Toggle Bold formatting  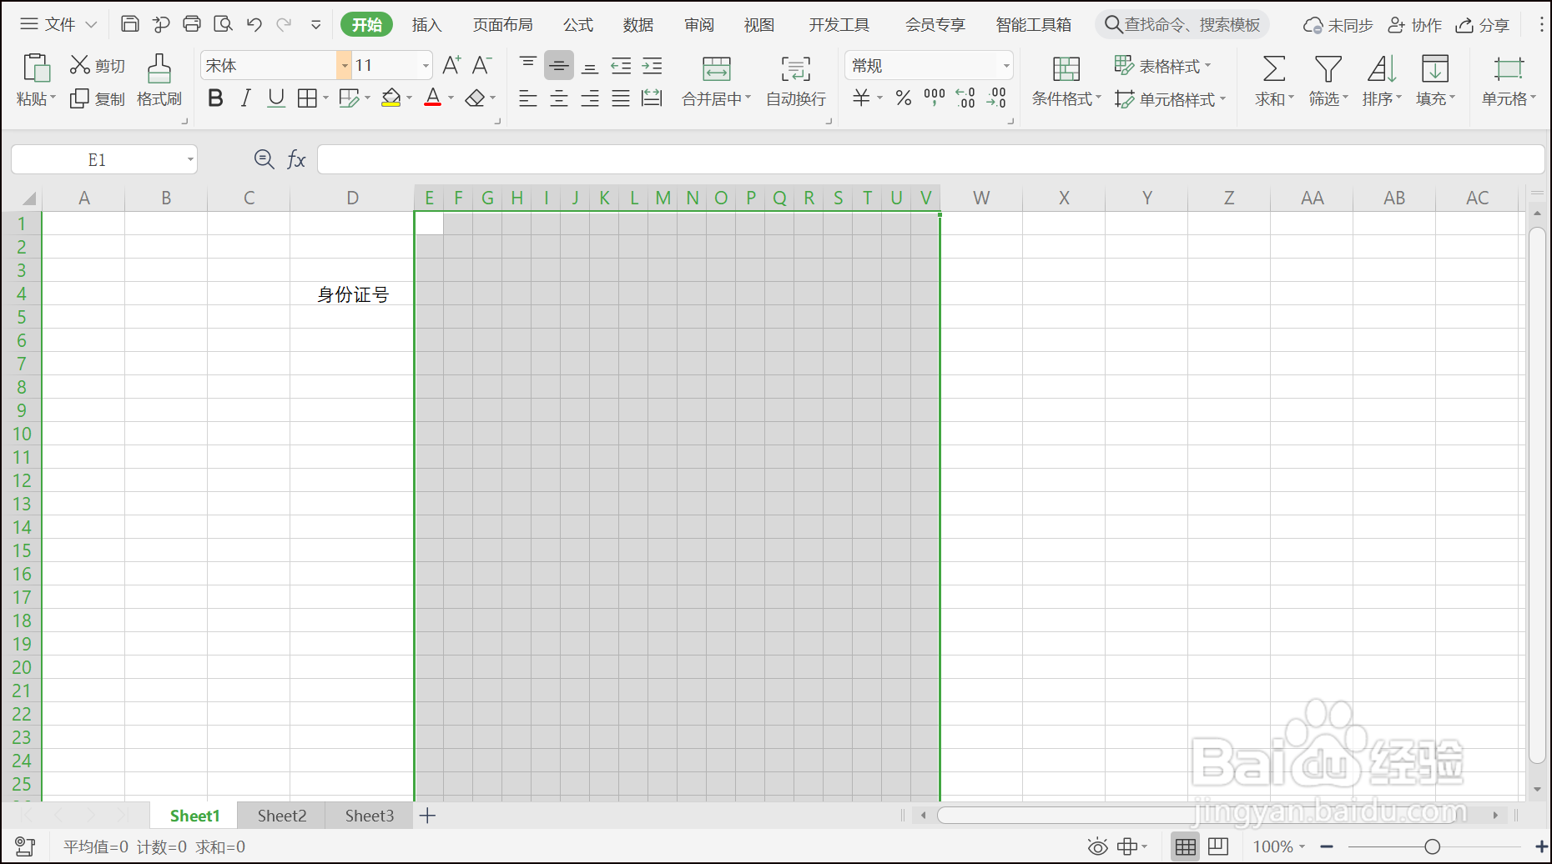[x=215, y=98]
